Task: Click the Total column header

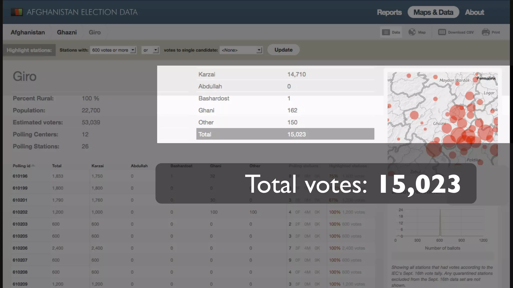Action: 57,166
